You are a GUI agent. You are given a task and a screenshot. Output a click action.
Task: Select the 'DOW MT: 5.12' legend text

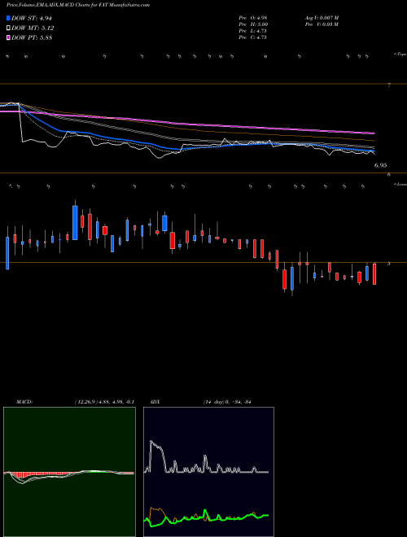[33, 28]
